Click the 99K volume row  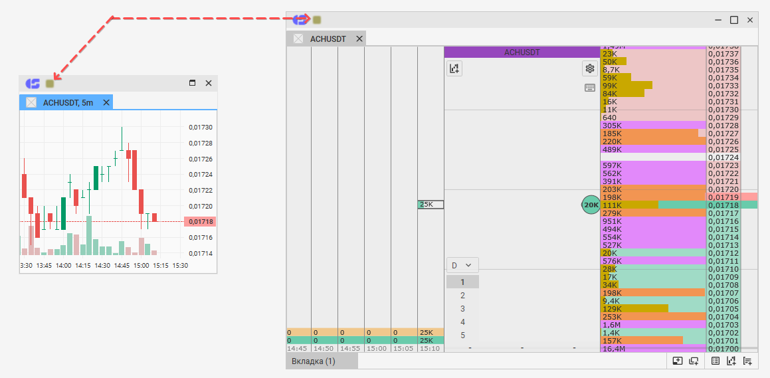pyautogui.click(x=653, y=86)
